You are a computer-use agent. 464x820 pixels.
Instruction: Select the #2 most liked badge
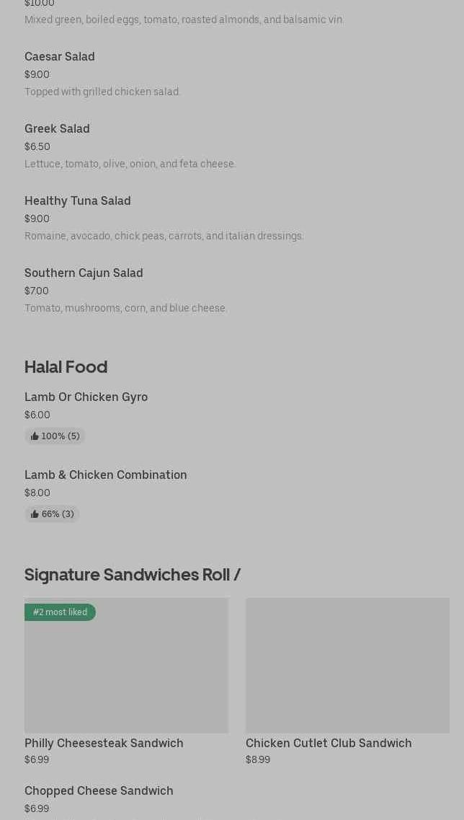coord(60,612)
